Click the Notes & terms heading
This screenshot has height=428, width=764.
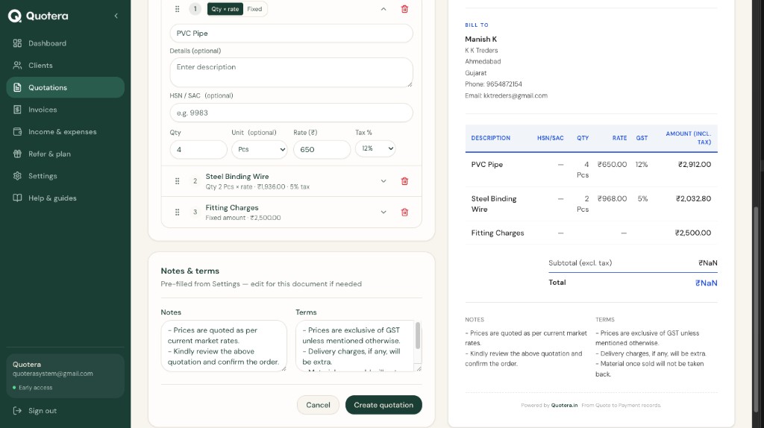190,271
